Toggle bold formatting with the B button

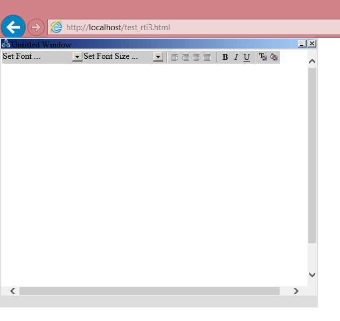click(x=225, y=57)
